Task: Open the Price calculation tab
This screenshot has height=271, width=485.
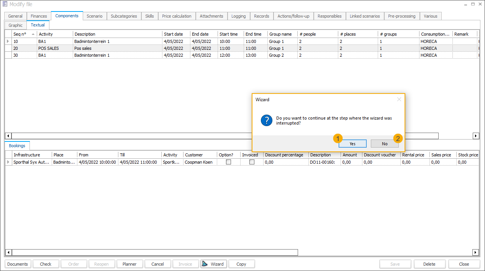Action: [x=177, y=16]
